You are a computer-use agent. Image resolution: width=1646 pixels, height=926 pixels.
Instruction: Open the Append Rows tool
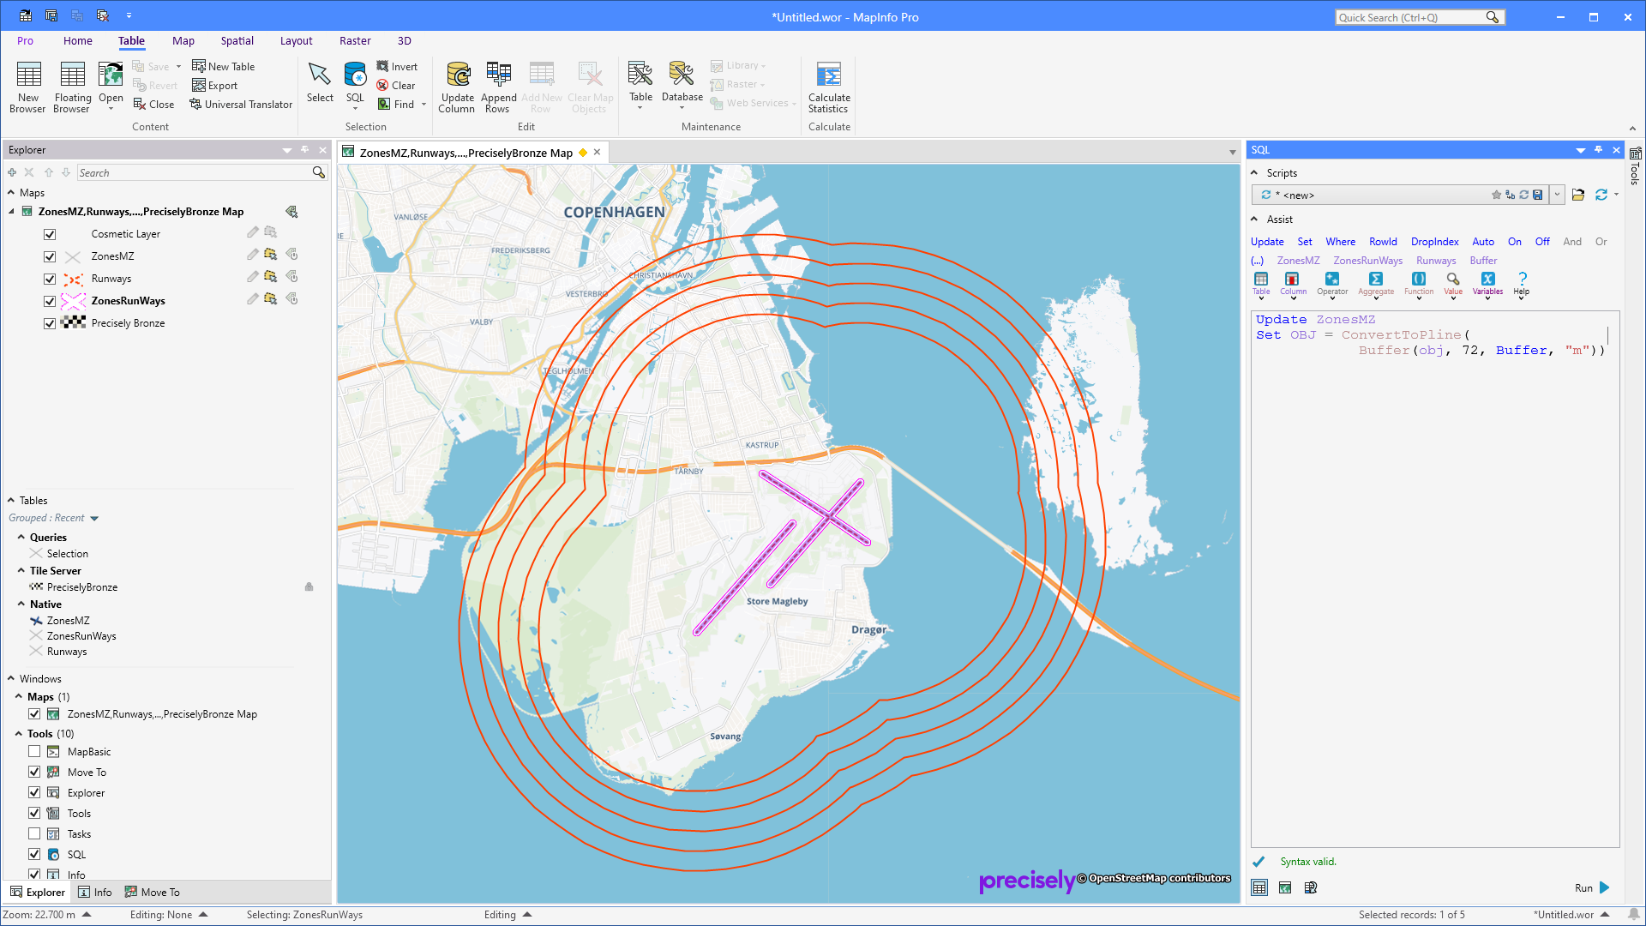[x=498, y=86]
